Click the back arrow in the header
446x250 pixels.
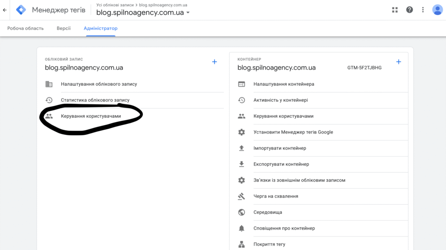tap(5, 10)
